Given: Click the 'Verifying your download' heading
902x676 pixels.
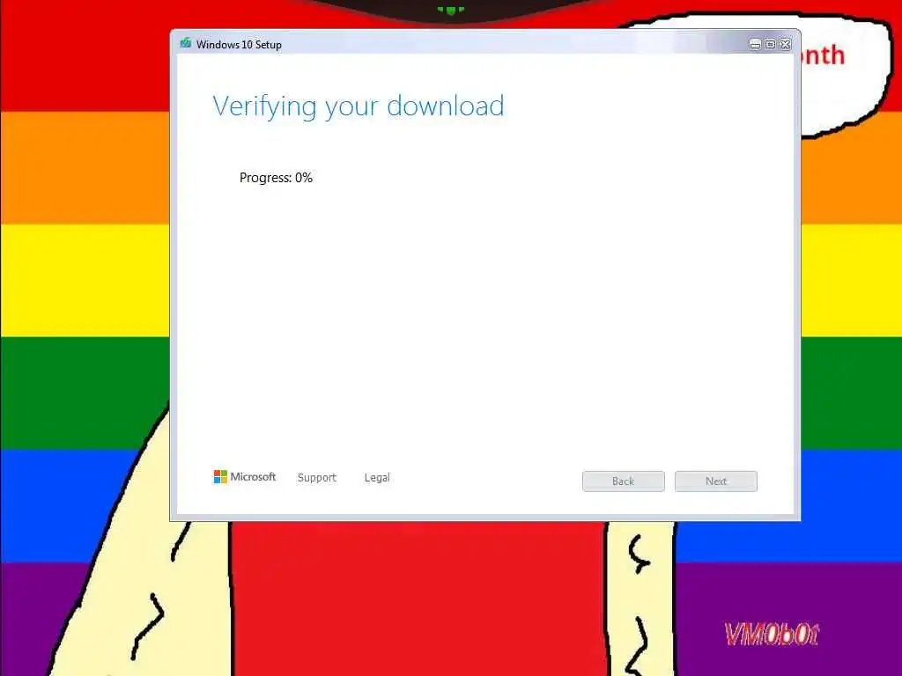Looking at the screenshot, I should pyautogui.click(x=359, y=107).
